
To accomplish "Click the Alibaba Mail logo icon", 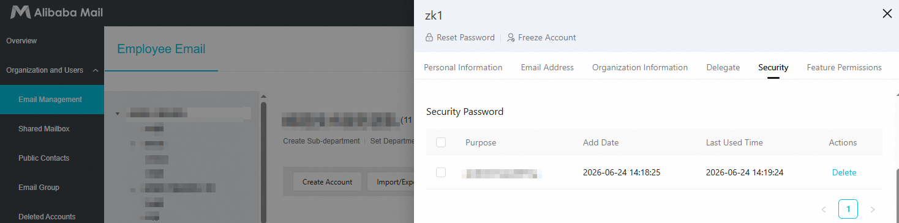I will point(20,12).
